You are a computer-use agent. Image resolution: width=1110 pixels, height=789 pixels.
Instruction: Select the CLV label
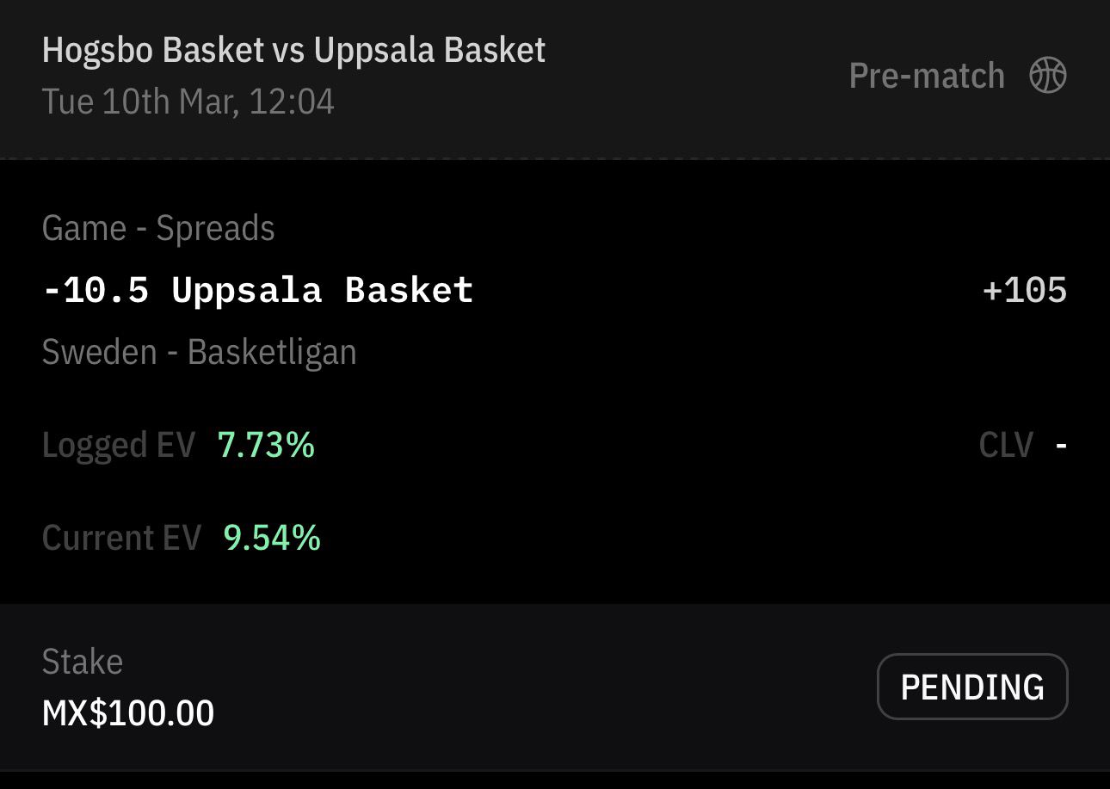(x=1005, y=446)
